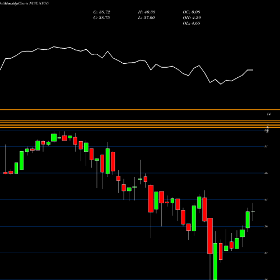Screen dimensions: 280x280
Task: Click the "H: 40.38" high value
Action: tap(147, 12)
